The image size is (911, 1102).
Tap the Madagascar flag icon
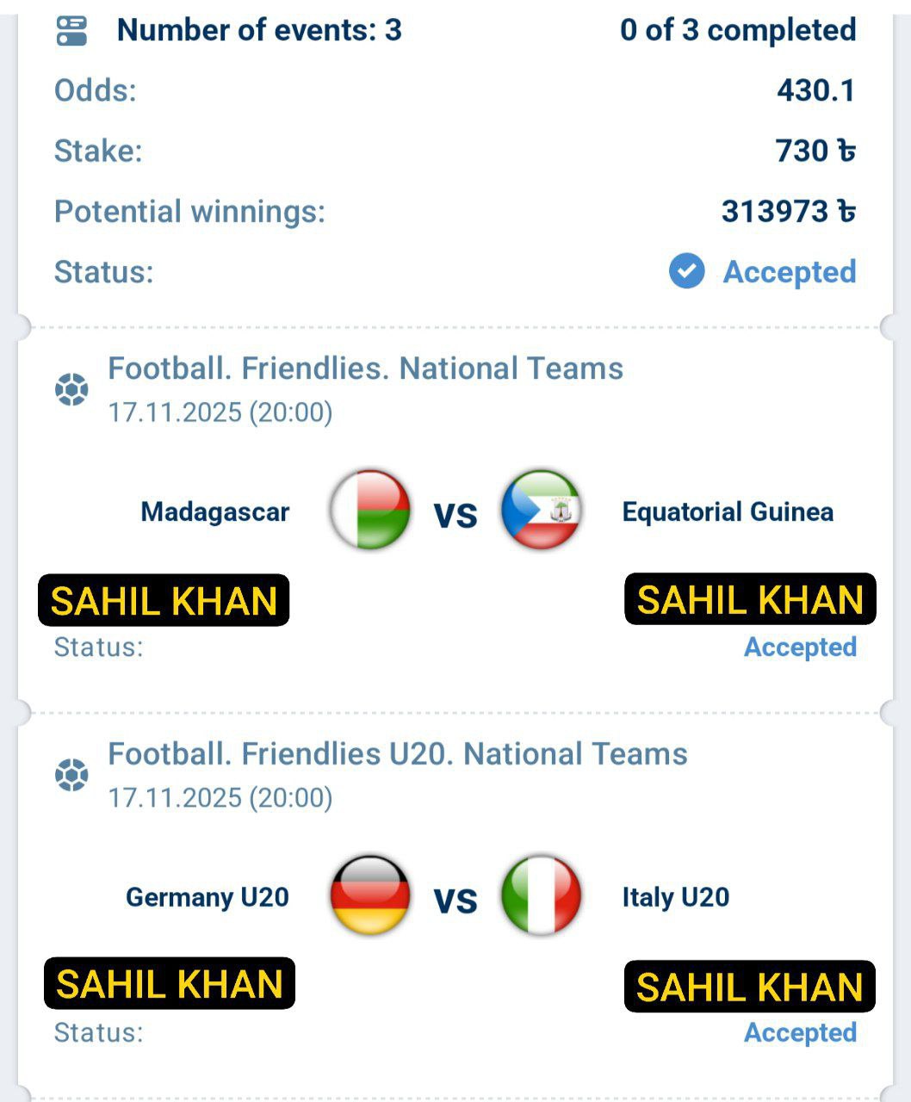[370, 510]
